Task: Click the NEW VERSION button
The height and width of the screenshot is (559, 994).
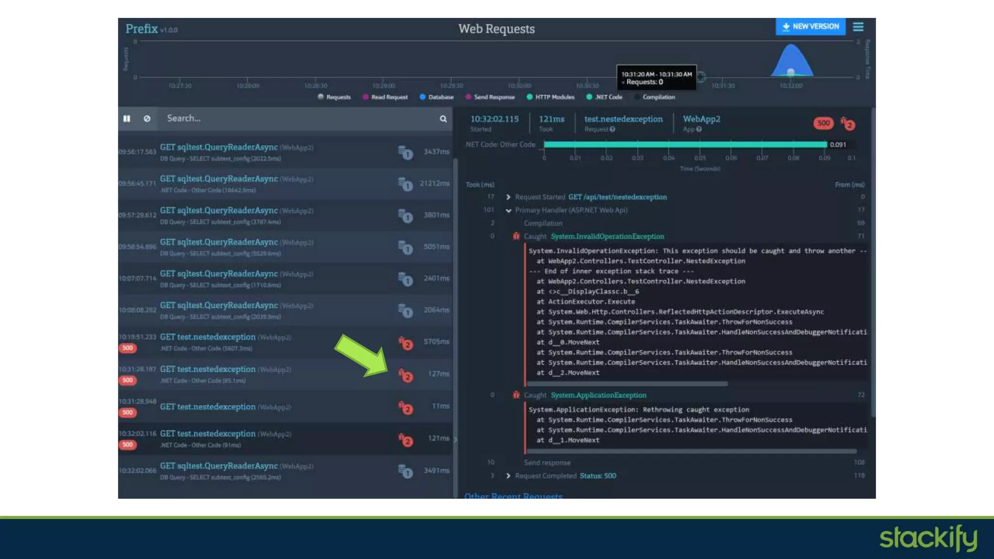Action: pos(810,27)
